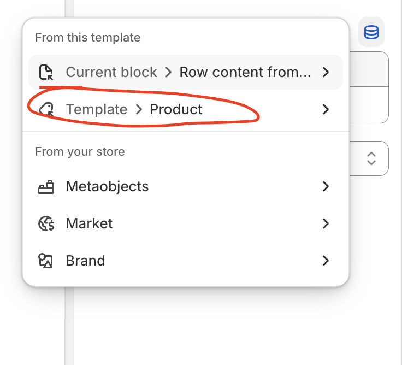Click the blue dynamic source database icon
402x365 pixels.
coord(371,32)
